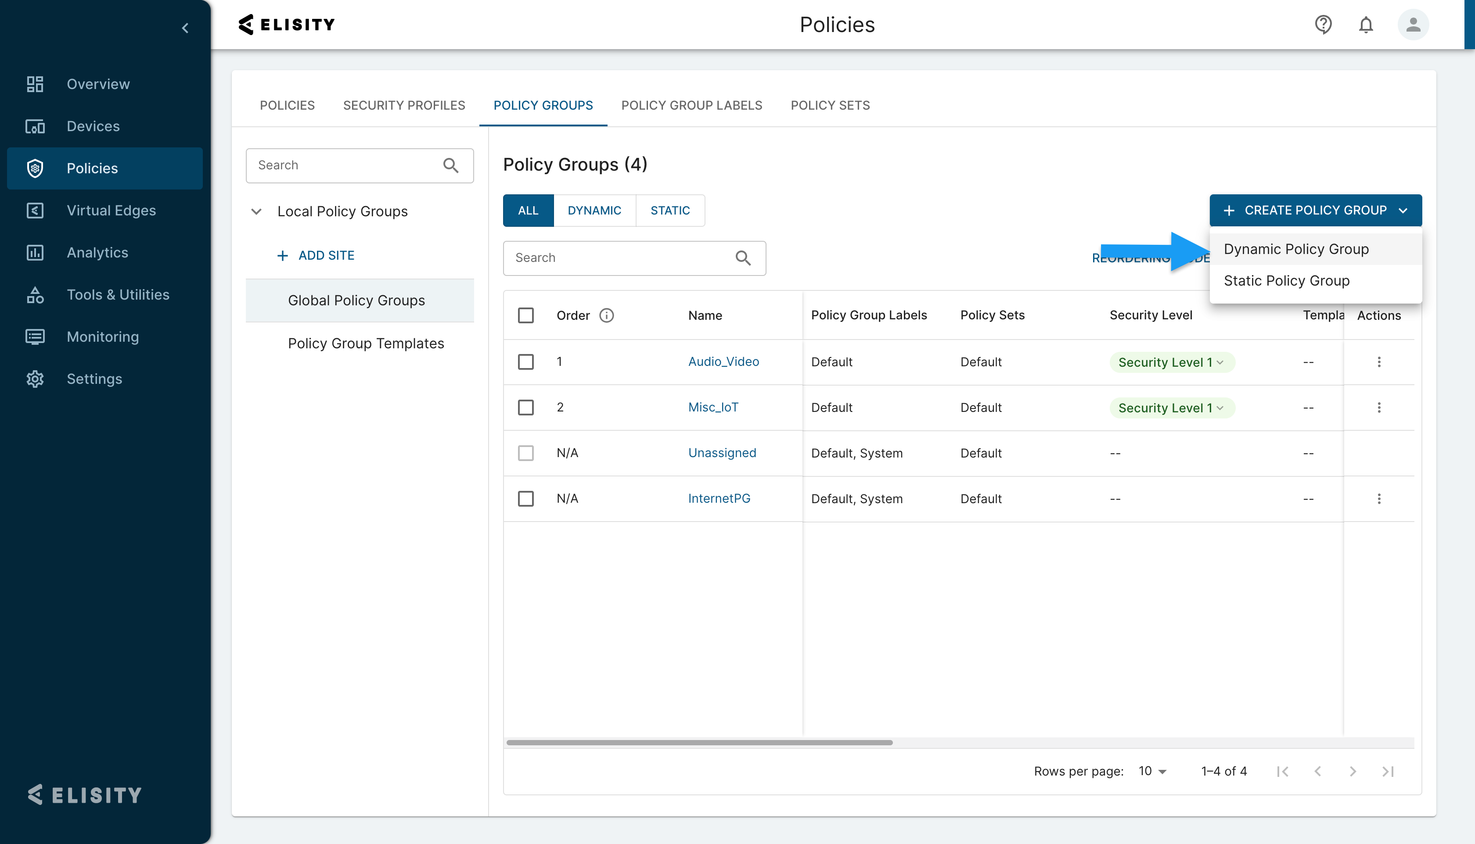
Task: Select the InternetPG row checkbox
Action: click(x=525, y=498)
